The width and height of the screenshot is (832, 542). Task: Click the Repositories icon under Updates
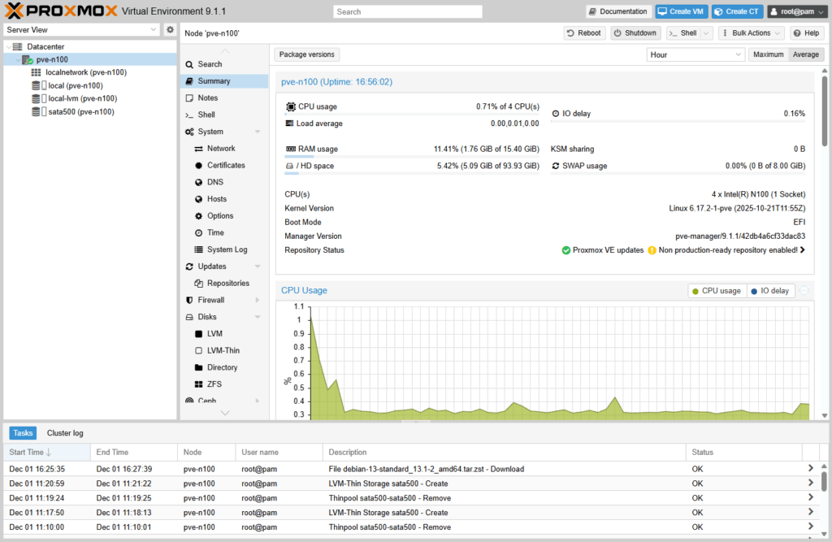(199, 284)
